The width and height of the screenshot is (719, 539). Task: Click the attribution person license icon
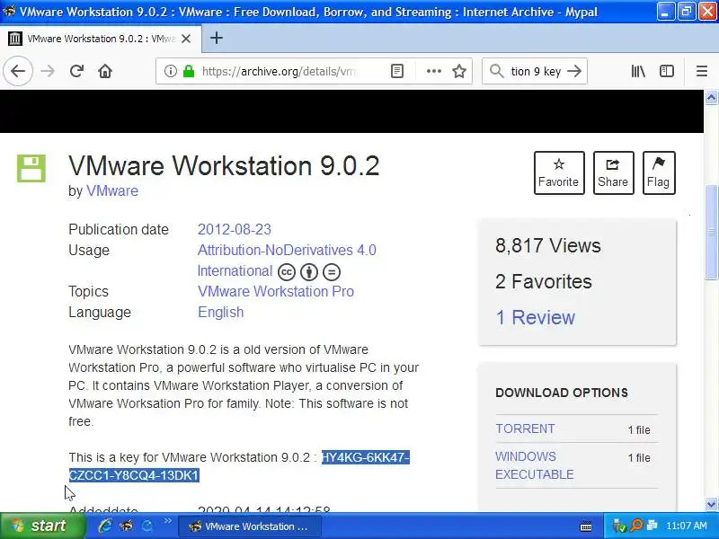(309, 272)
